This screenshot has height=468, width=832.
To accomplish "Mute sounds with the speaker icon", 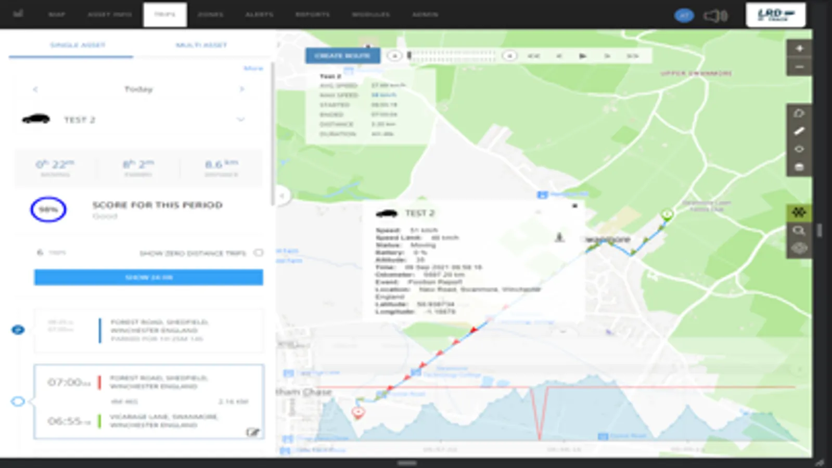I will pos(715,16).
